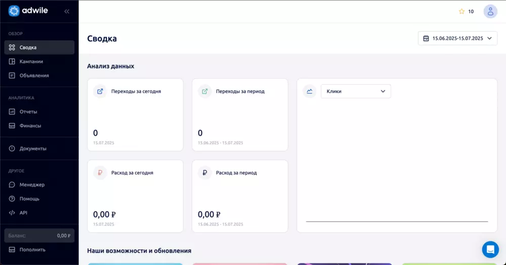This screenshot has height=265, width=506.
Task: Open Сводка in the sidebar
Action: [x=39, y=47]
